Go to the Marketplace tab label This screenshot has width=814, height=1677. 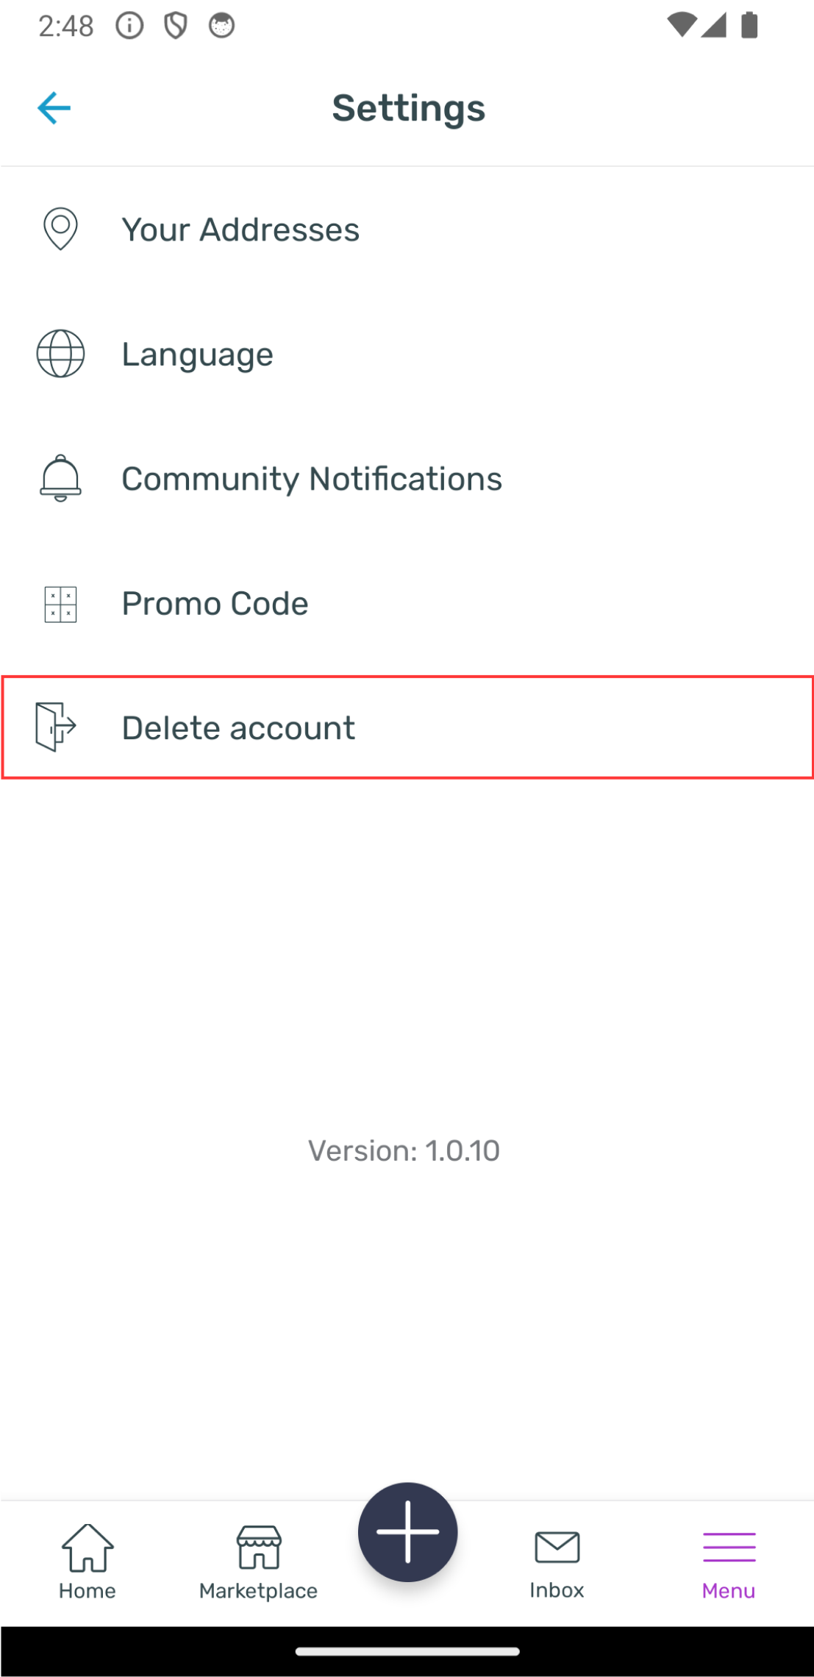(259, 1590)
